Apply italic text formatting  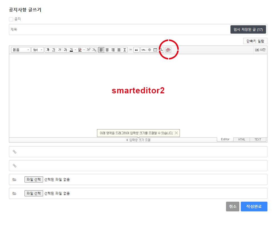(59, 50)
